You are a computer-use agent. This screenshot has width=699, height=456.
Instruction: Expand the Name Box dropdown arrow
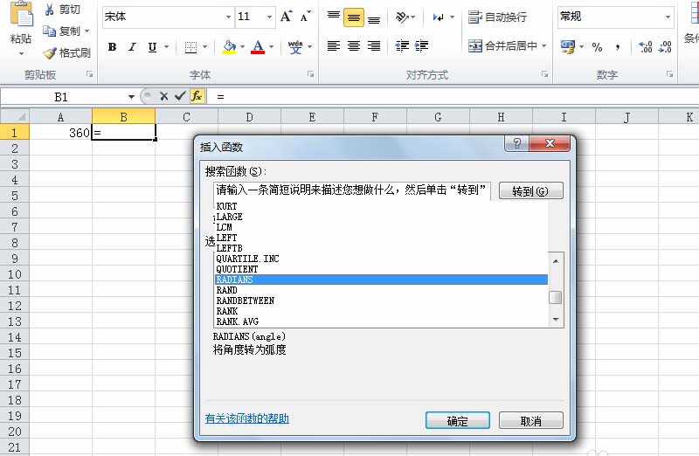pyautogui.click(x=131, y=97)
